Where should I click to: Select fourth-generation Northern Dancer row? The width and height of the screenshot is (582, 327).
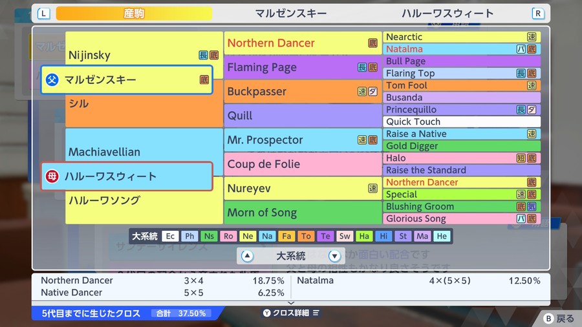(x=462, y=182)
